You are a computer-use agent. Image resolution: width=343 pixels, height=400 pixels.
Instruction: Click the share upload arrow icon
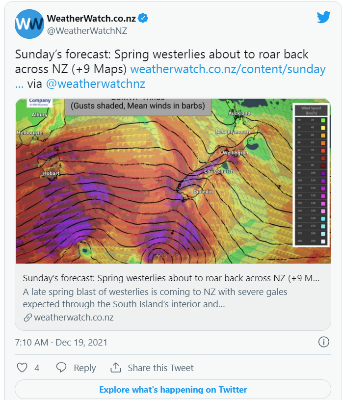click(115, 368)
